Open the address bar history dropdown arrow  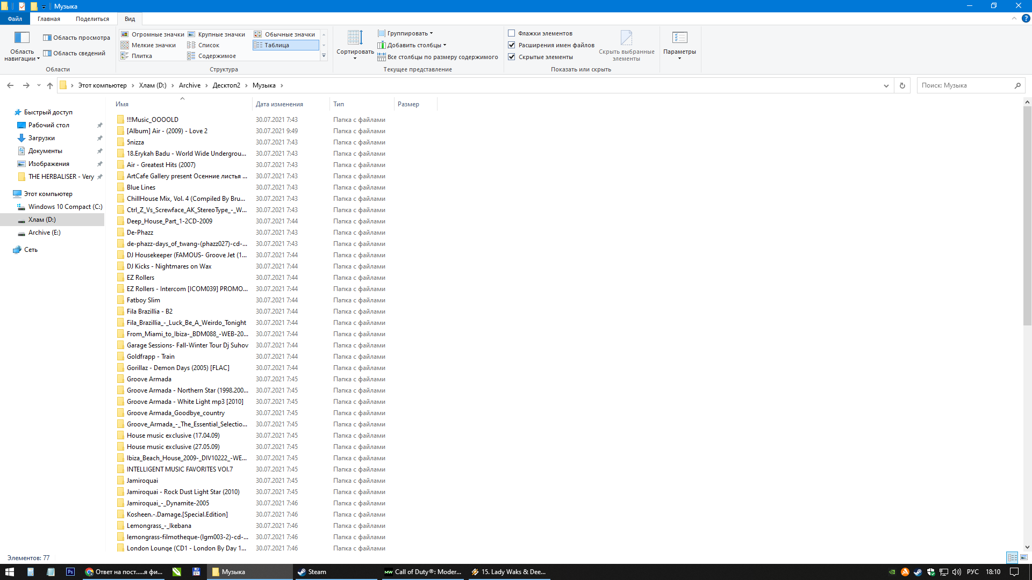886,85
